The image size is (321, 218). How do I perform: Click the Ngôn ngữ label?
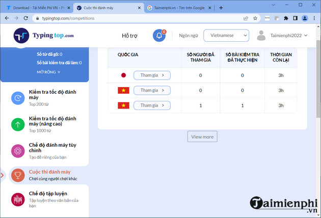click(189, 36)
